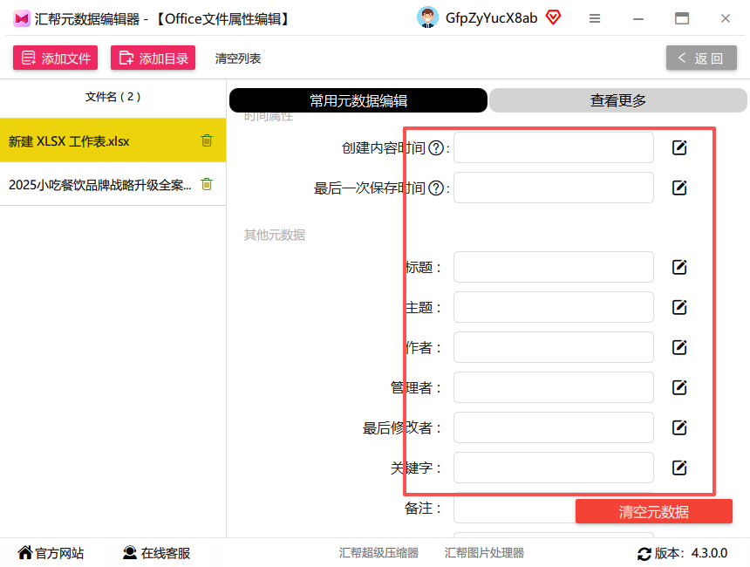Remove the 2025小吃餐饮 file with trash icon
This screenshot has height=567, width=750.
pyautogui.click(x=207, y=184)
